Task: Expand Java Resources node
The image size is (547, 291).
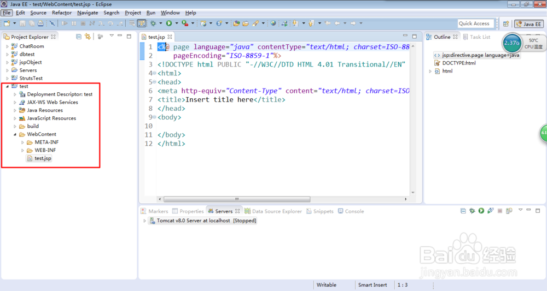Action: point(15,110)
